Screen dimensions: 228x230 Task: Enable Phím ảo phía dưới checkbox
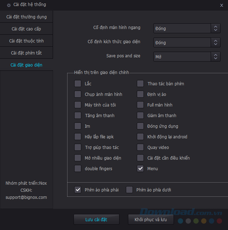coord(129,190)
